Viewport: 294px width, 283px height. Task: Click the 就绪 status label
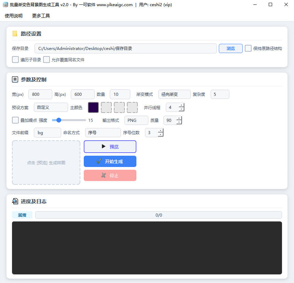point(22,215)
